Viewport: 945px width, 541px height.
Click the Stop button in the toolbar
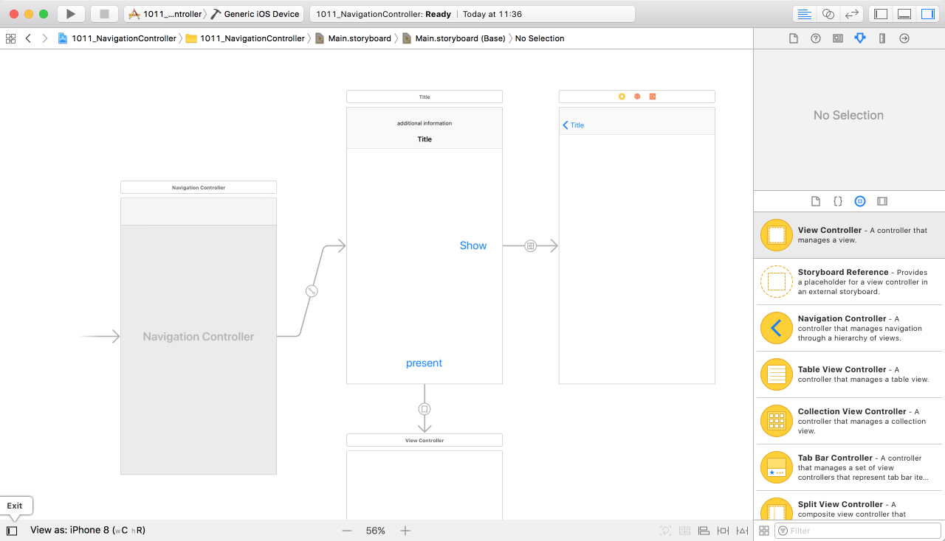(104, 14)
